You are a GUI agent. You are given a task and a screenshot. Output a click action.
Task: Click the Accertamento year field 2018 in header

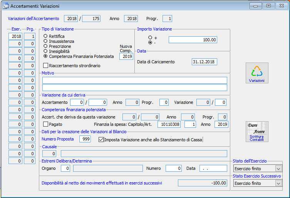coord(71,19)
